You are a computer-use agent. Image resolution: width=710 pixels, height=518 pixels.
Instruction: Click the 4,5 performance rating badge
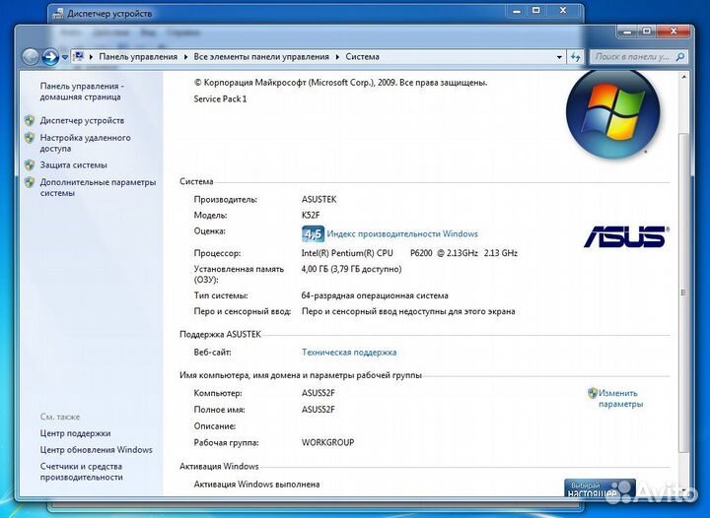(313, 233)
